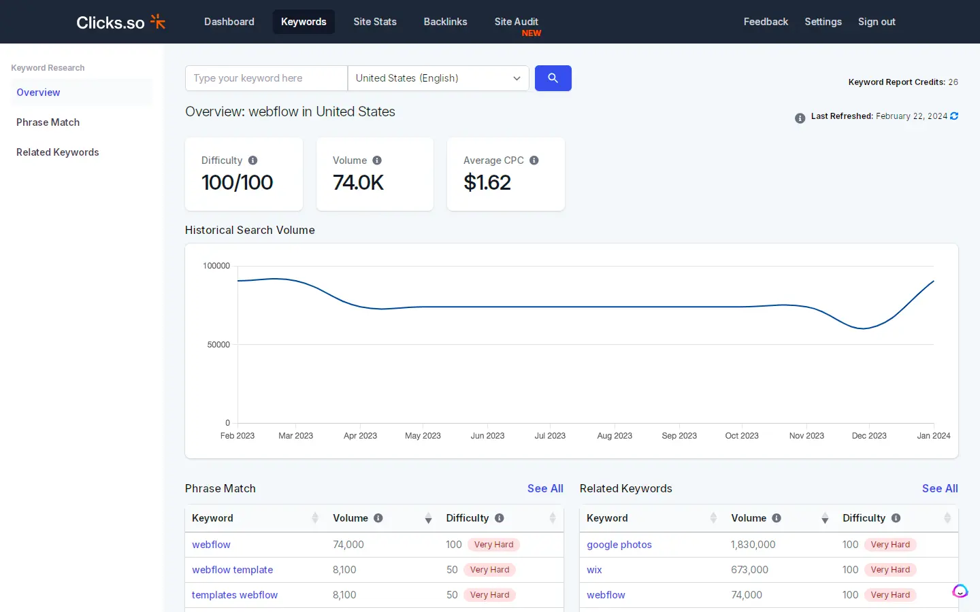Sort Phrase Match table by Difficulty arrows
Image resolution: width=980 pixels, height=612 pixels.
coord(553,518)
